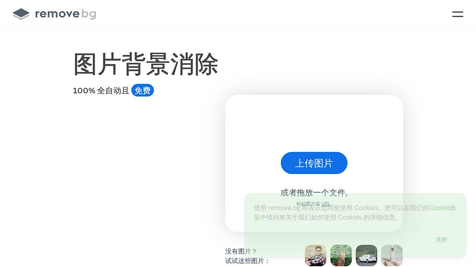Select the deer sample image
Image resolution: width=476 pixels, height=267 pixels.
pyautogui.click(x=341, y=256)
